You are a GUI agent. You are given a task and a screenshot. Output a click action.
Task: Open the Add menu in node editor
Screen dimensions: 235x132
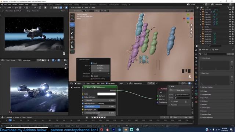coord(98,83)
